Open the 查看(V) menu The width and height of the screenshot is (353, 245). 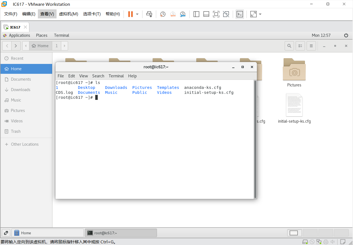pos(47,14)
